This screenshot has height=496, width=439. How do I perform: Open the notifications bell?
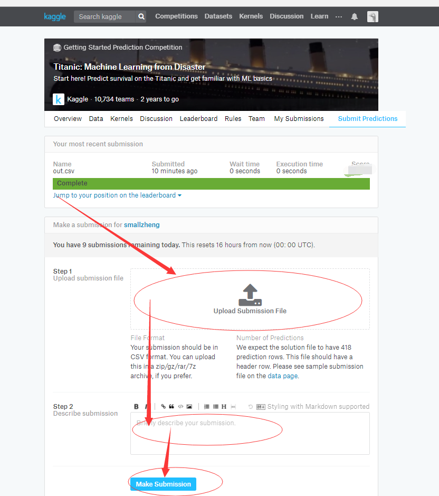(354, 16)
